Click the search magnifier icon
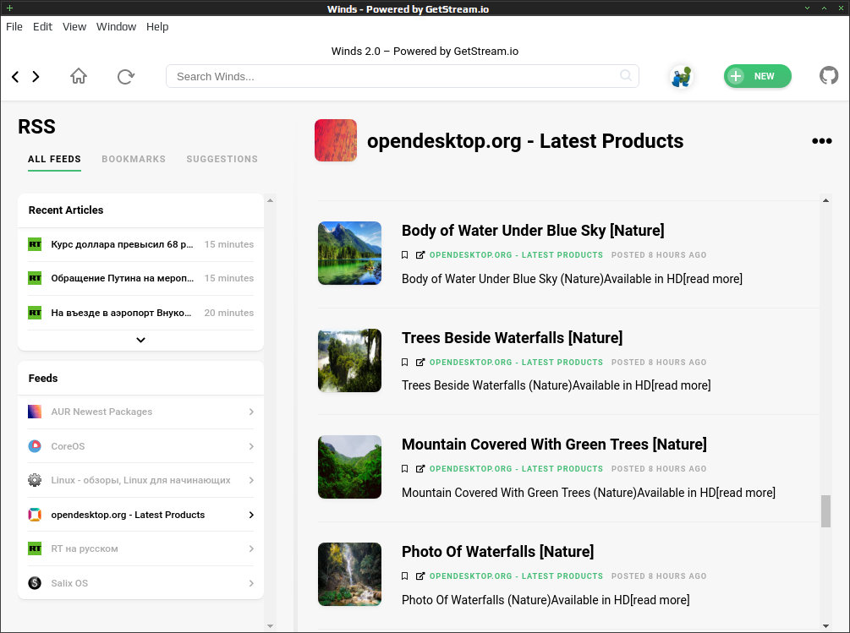 click(x=626, y=75)
